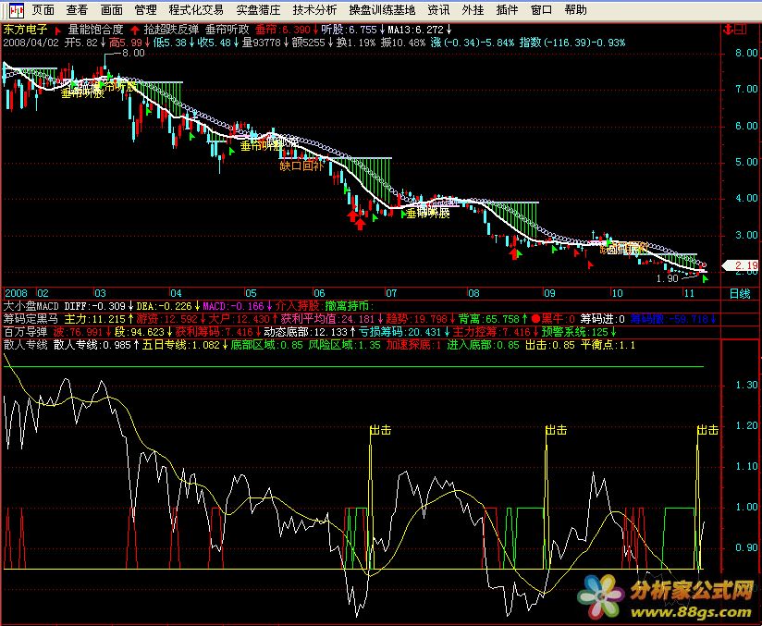Image resolution: width=762 pixels, height=626 pixels.
Task: Open the 程式化交易 menu
Action: [x=196, y=11]
